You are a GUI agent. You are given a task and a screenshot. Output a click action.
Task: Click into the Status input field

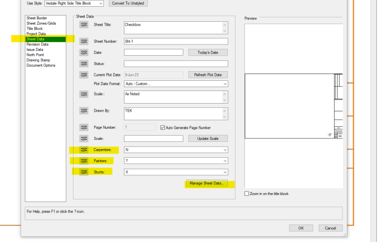click(x=176, y=63)
